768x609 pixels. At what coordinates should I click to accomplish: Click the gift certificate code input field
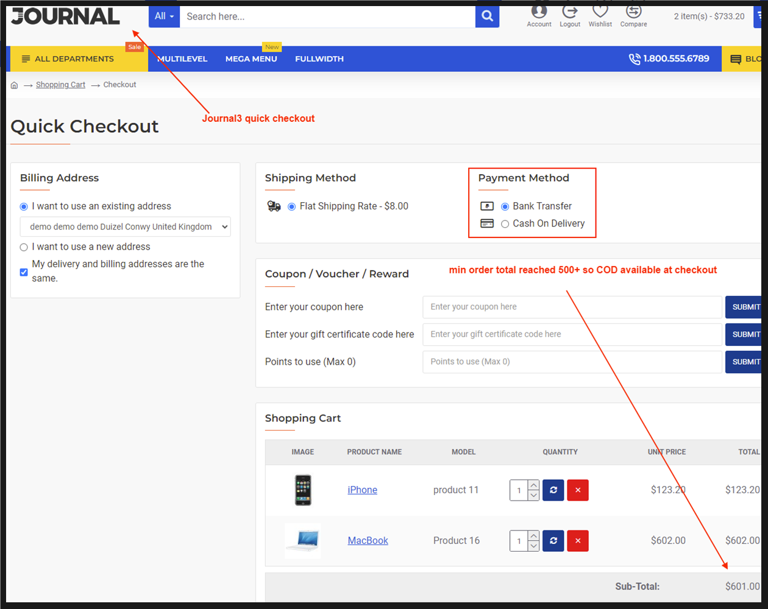click(x=572, y=334)
